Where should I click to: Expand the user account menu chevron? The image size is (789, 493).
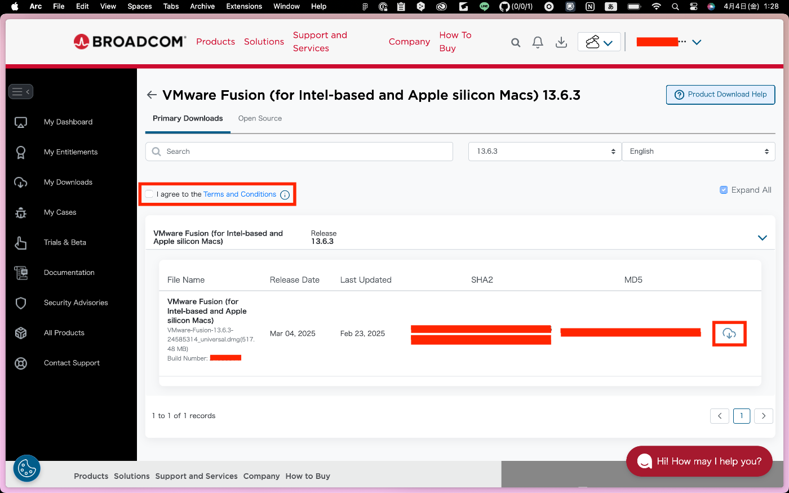[x=697, y=42]
